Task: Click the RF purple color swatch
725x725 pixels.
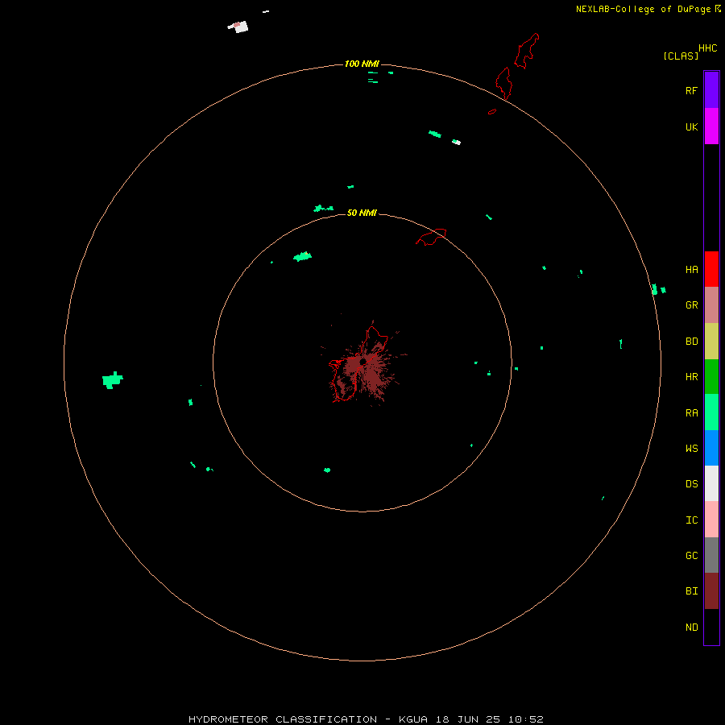Action: [711, 89]
